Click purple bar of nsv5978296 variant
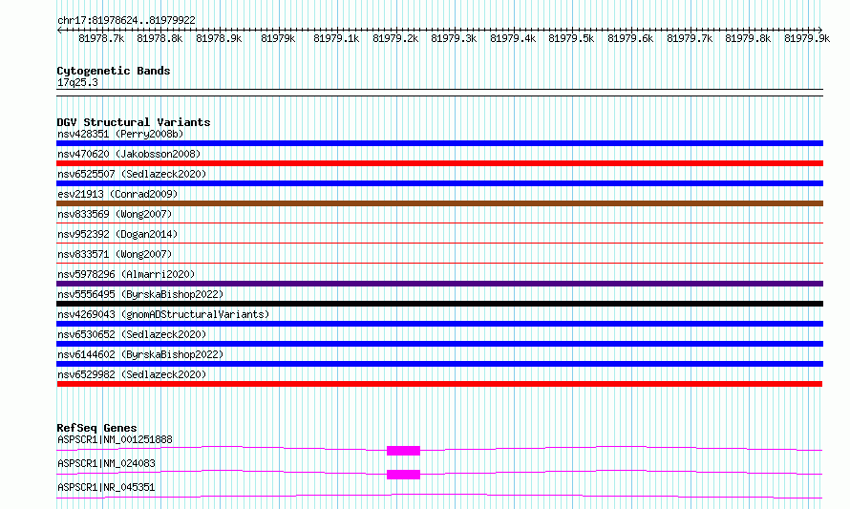This screenshot has width=850, height=509. click(x=439, y=284)
